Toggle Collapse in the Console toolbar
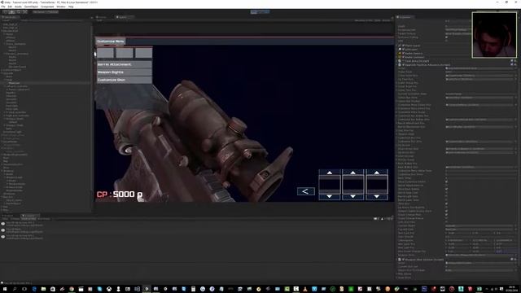 [15, 219]
